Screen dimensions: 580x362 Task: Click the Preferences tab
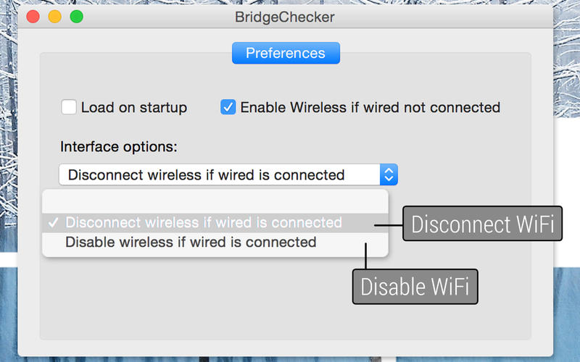pyautogui.click(x=286, y=53)
